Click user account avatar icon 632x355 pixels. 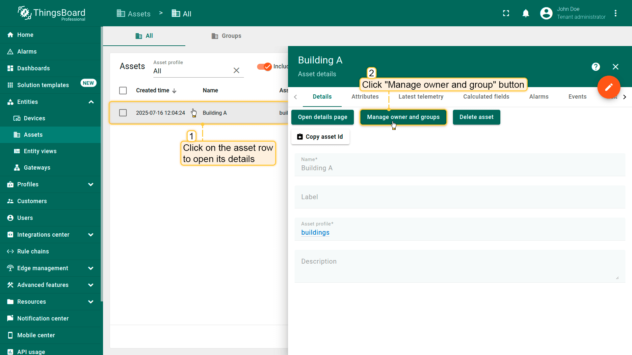tap(546, 13)
